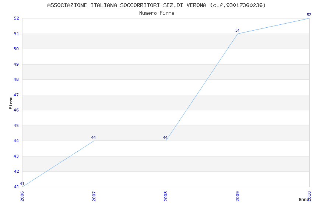Image resolution: width=313 pixels, height=203 pixels.
Task: Select the 2010 year label on x-axis
Action: point(309,196)
